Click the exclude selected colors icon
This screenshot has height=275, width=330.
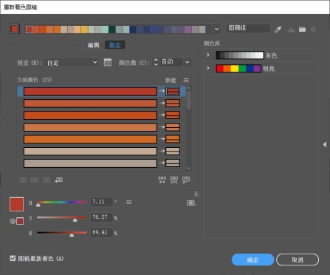[47, 180]
